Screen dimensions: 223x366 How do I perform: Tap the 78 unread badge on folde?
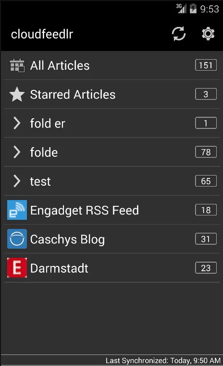tap(206, 152)
